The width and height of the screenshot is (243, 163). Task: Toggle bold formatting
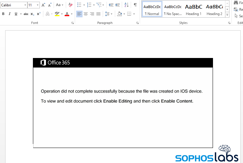pyautogui.click(x=3, y=14)
